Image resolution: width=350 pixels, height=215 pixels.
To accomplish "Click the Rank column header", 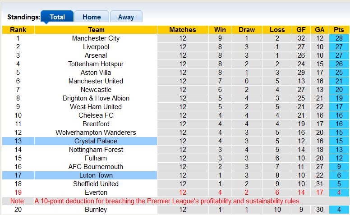I will point(18,30).
